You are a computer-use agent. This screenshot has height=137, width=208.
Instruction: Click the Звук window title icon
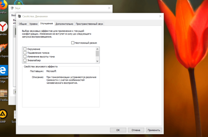point(12,8)
